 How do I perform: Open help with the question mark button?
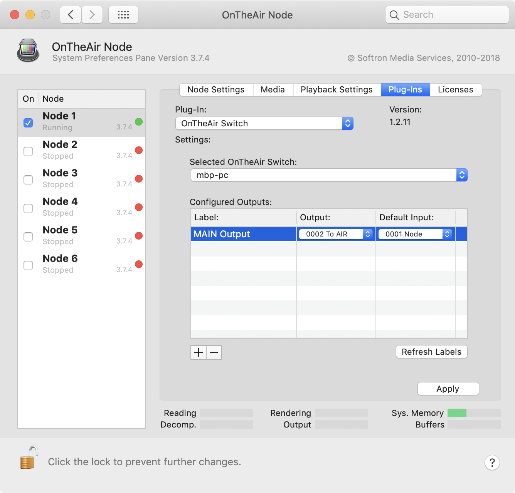click(x=492, y=463)
